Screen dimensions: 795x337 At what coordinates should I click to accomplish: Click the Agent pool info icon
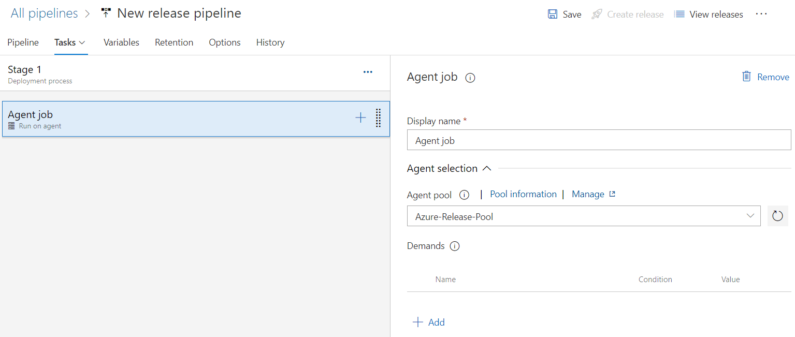pos(465,195)
